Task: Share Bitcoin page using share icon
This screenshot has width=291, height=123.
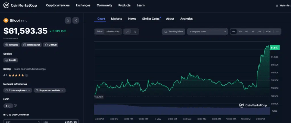Action: tap(76, 20)
